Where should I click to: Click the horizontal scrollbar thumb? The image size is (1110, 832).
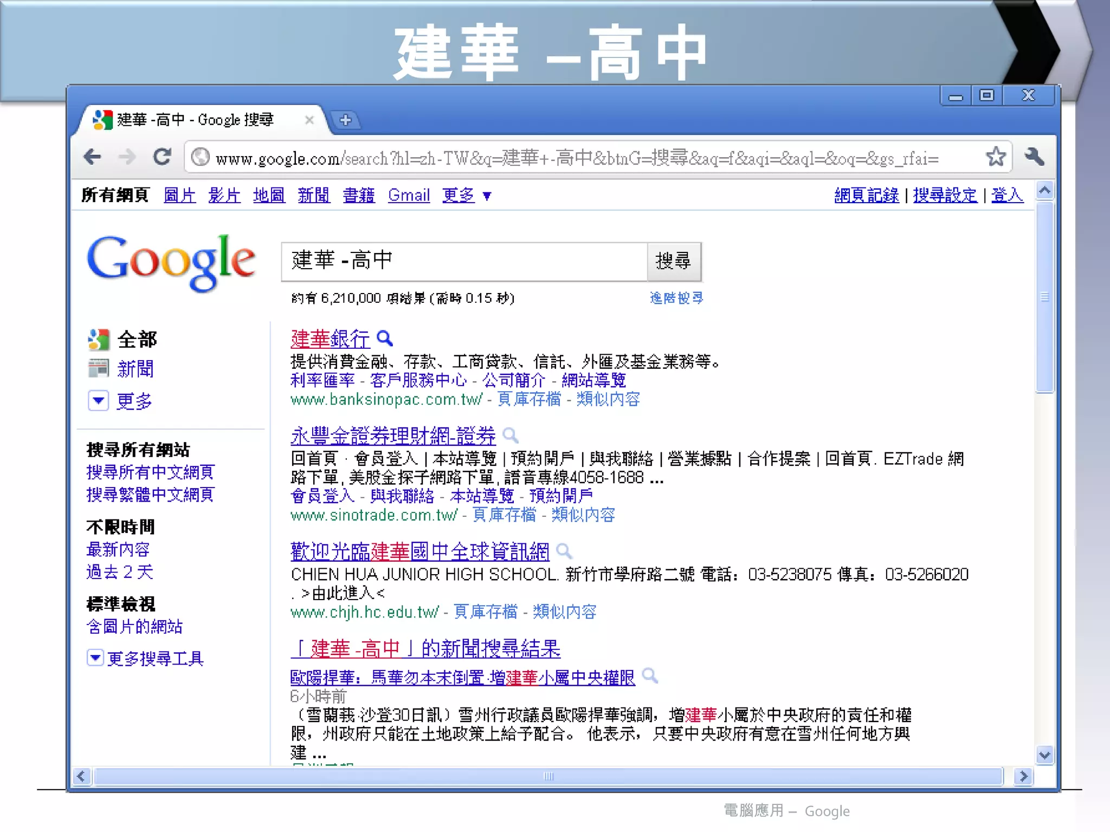pos(548,776)
